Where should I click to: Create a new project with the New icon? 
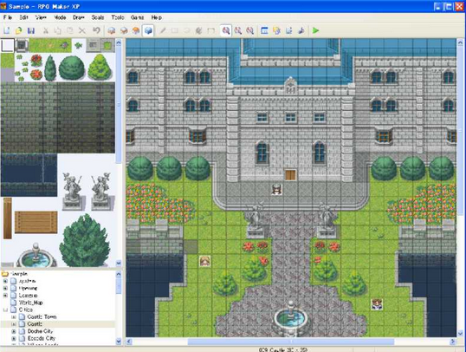tap(7, 30)
